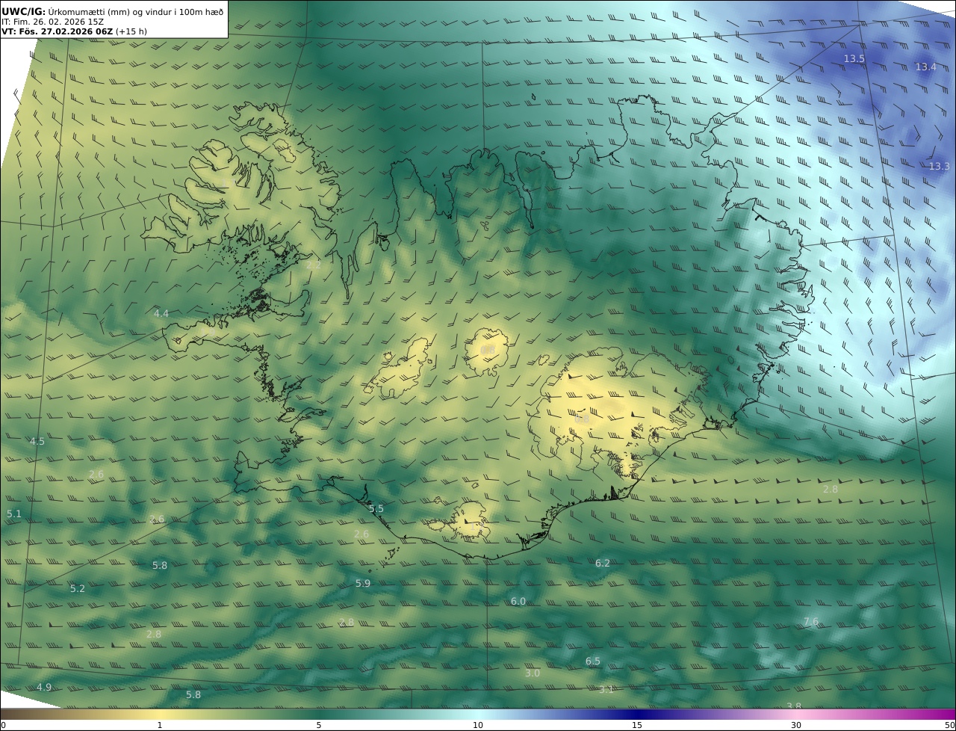Click the 3.1 value label

point(606,689)
